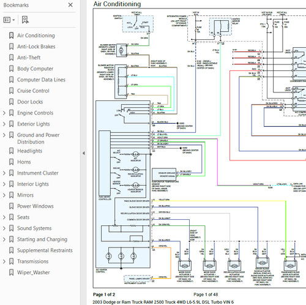Click bookmark icon beside Anti-Lock Brakes
Screen dimensions: 306x305
(x=12, y=47)
